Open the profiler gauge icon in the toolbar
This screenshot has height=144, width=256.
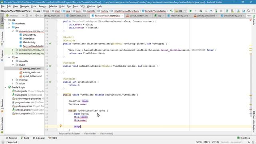point(211,11)
